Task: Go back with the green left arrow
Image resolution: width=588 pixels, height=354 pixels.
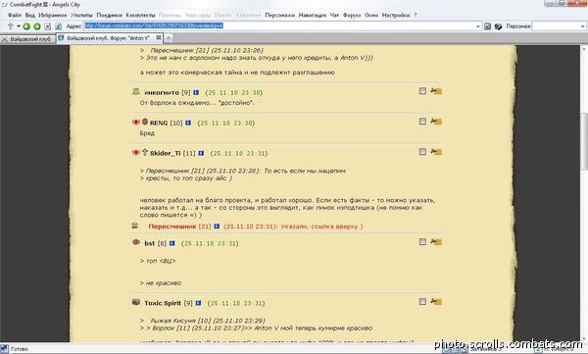Action: 26,26
